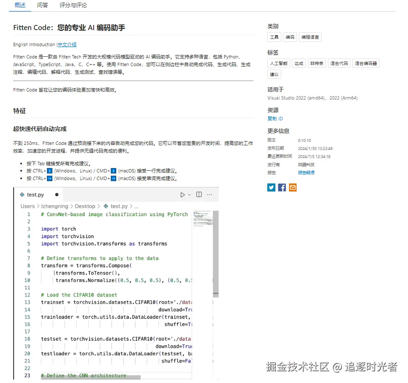Click the 'import torch' code line
408x383 pixels.
point(58,229)
